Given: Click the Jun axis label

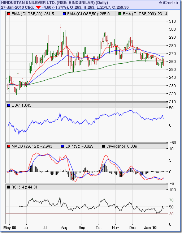Looking at the screenshot, I should [x=27, y=228].
